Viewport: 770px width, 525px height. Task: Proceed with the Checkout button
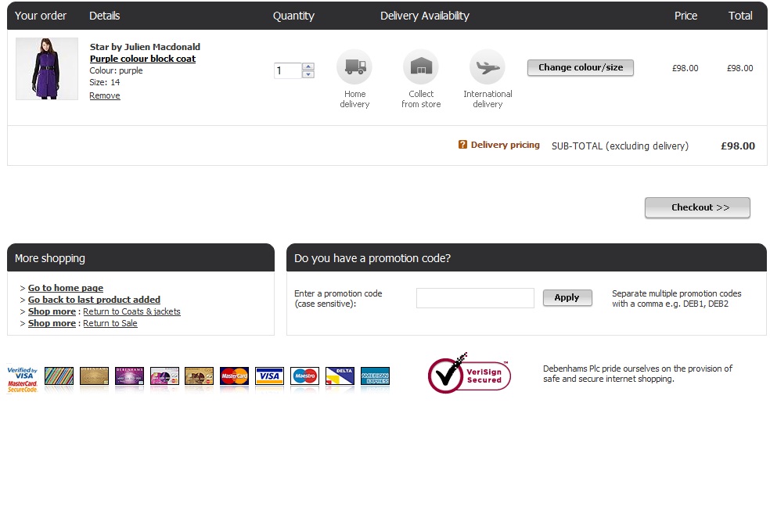(697, 207)
